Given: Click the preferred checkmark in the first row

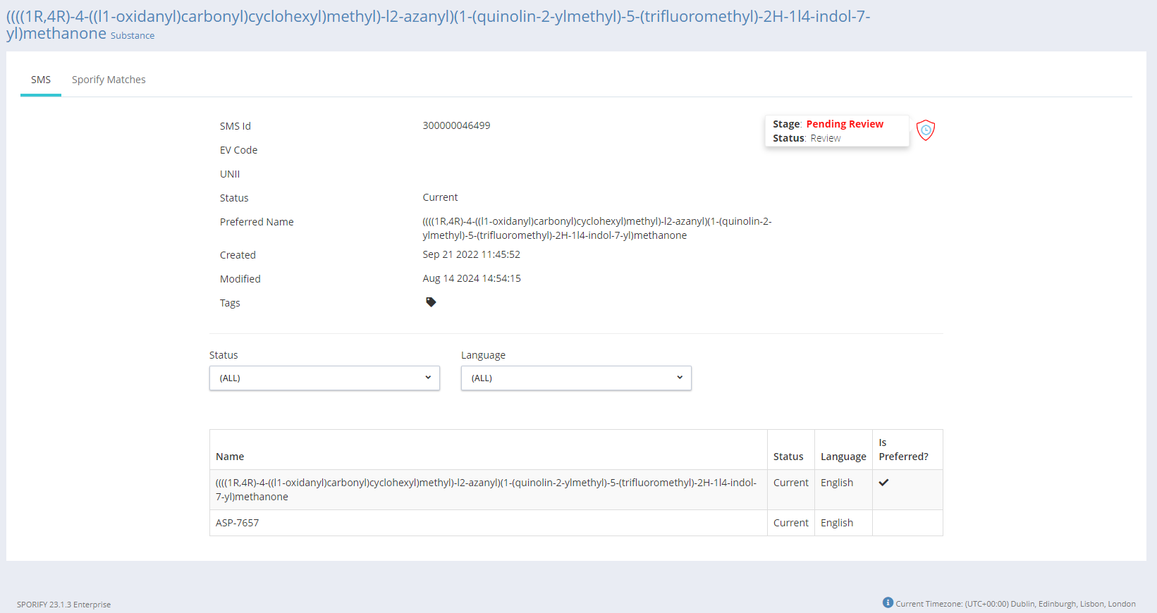Looking at the screenshot, I should pyautogui.click(x=883, y=483).
